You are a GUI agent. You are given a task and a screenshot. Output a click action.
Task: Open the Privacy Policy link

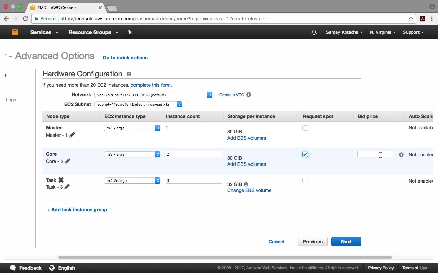click(x=381, y=268)
